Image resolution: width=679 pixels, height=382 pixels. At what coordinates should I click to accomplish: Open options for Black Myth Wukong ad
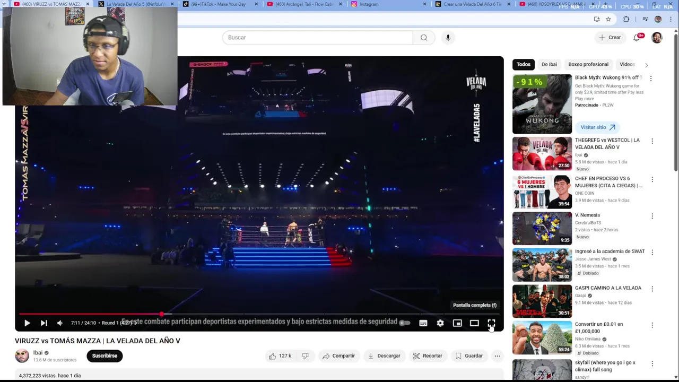coord(651,79)
